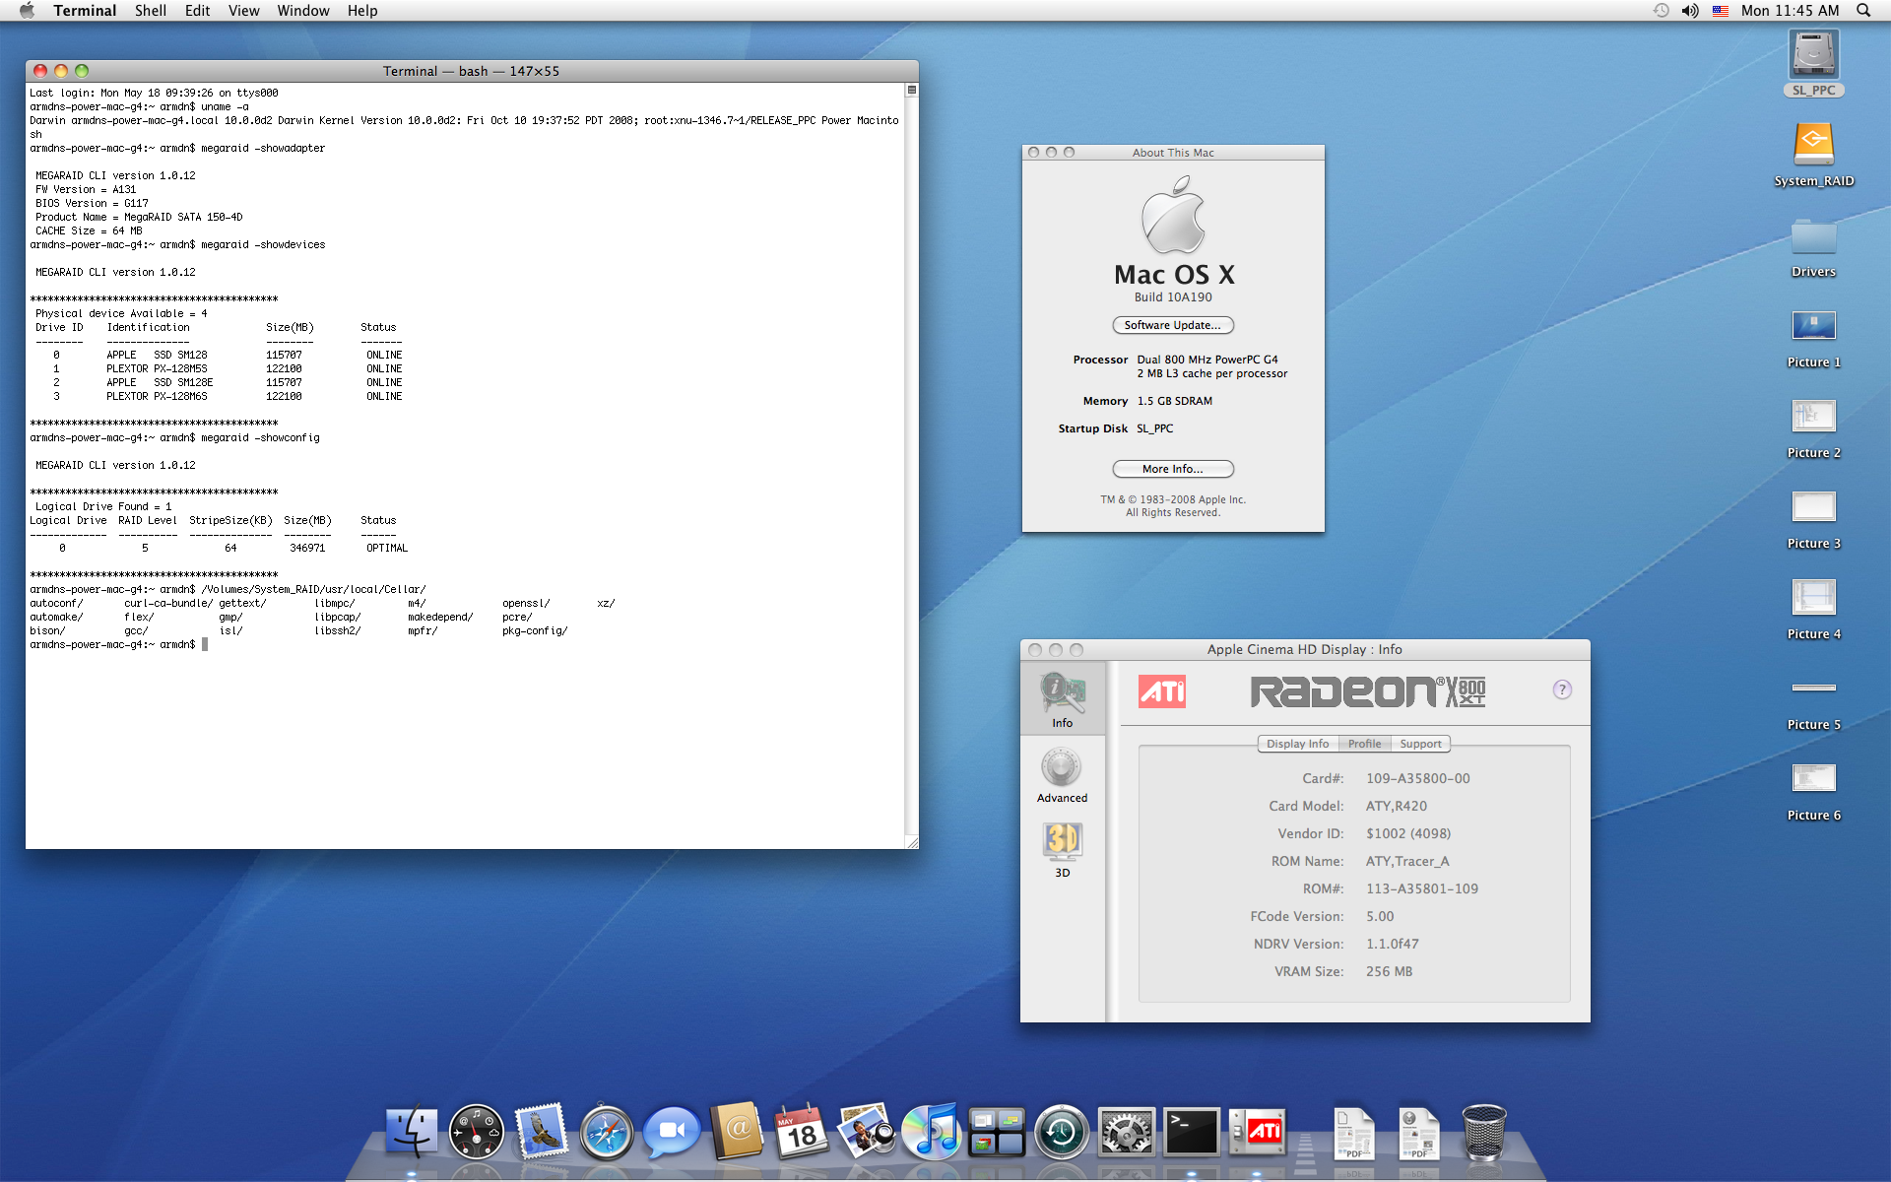The image size is (1891, 1182).
Task: Open the Info pane in ATI Displays
Action: (1062, 698)
